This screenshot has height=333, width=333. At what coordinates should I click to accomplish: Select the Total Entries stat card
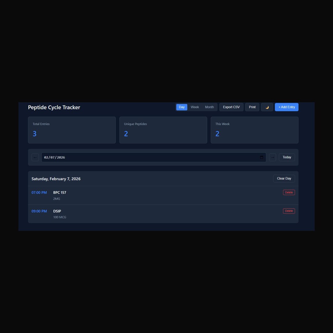click(x=72, y=130)
